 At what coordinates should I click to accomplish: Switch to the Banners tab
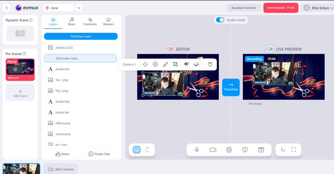pos(108,22)
